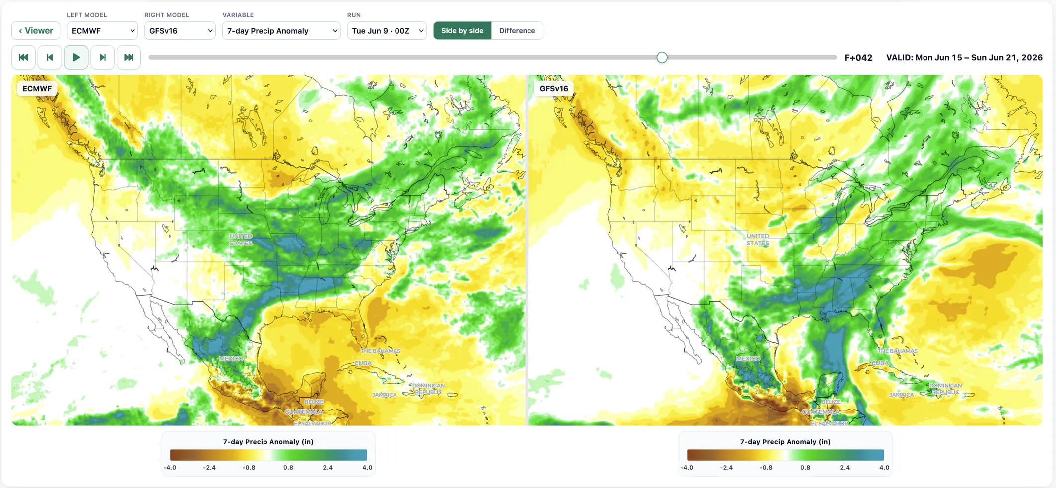Click the right legend color bar
The image size is (1056, 488).
coord(786,455)
